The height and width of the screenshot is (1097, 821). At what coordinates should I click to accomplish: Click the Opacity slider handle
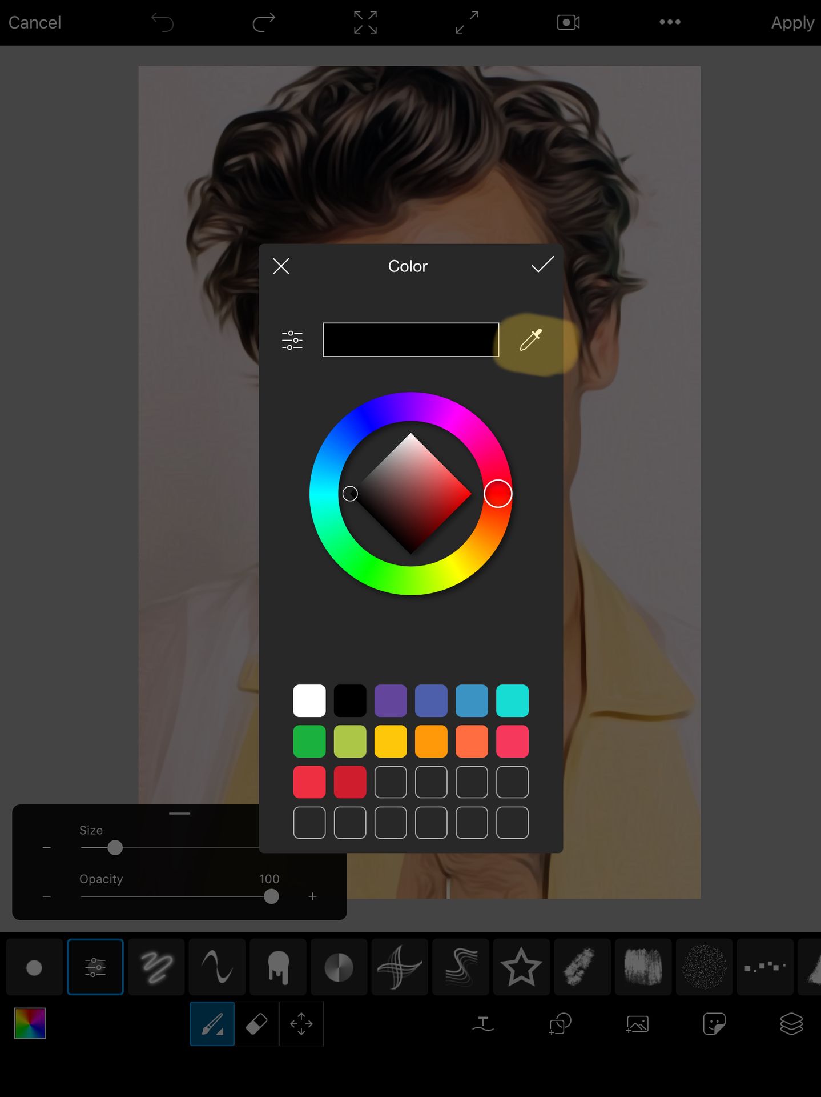pyautogui.click(x=271, y=896)
